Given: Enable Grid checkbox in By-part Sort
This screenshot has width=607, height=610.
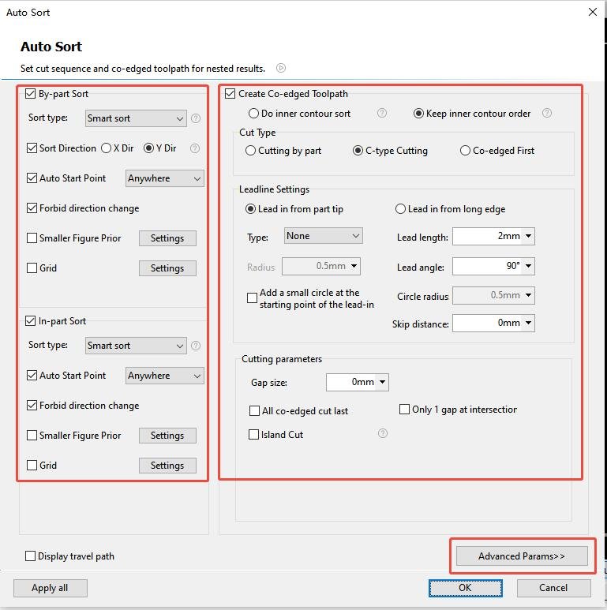Looking at the screenshot, I should point(32,268).
